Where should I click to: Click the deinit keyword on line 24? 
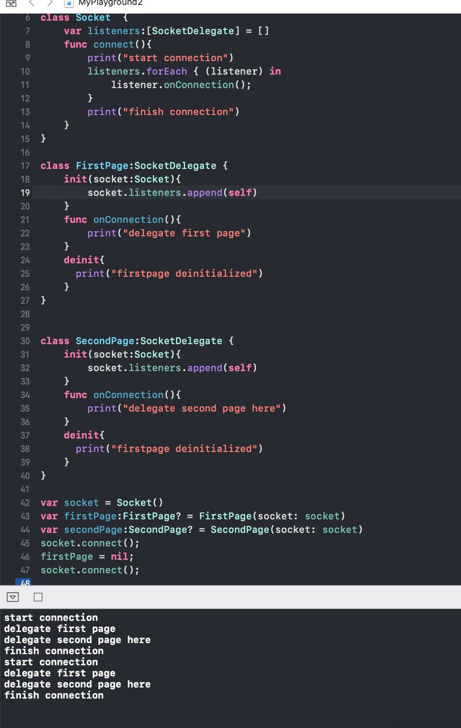coord(81,260)
